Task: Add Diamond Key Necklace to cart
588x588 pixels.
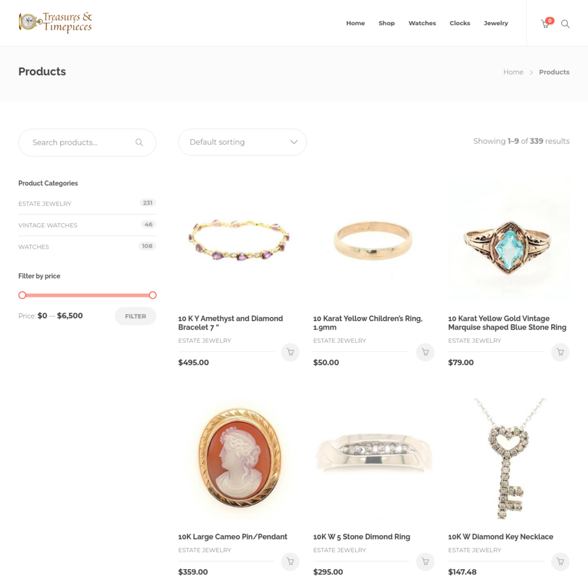Action: [x=560, y=562]
